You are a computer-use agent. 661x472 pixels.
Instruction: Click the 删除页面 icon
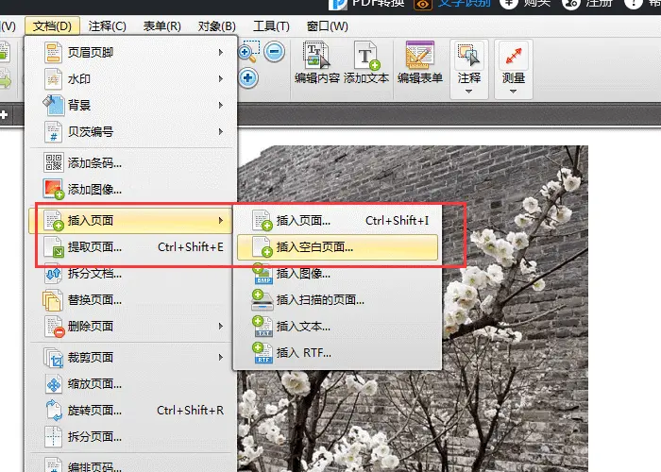(54, 327)
